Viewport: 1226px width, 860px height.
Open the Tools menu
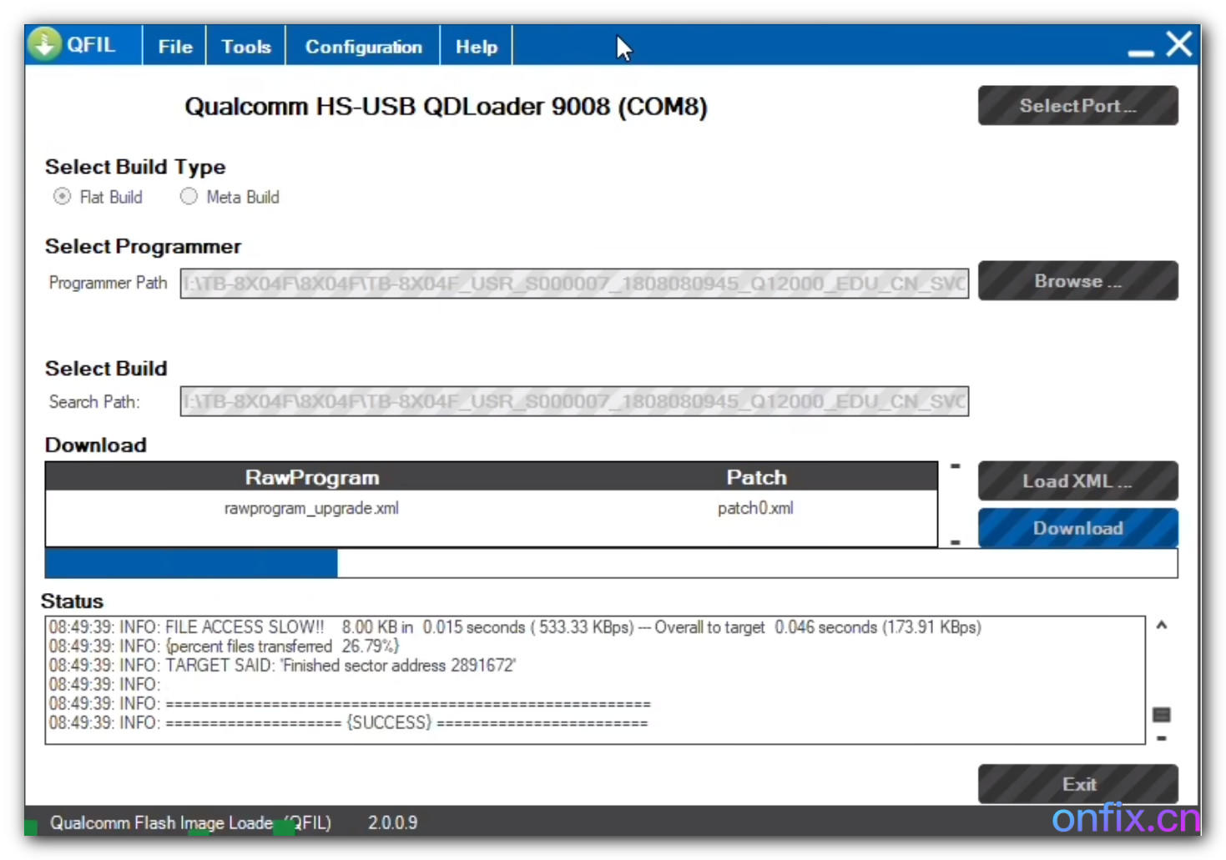coord(245,46)
